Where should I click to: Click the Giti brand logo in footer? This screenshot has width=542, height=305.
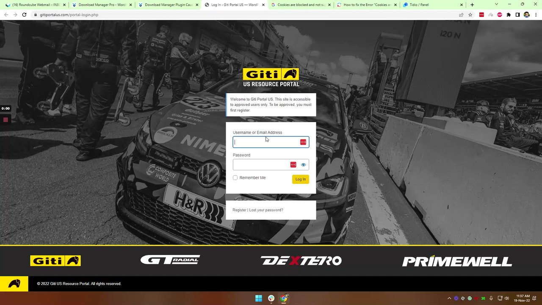[55, 261]
